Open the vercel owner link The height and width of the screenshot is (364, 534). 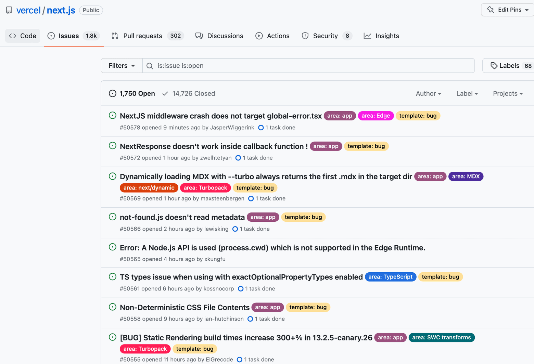(x=28, y=10)
